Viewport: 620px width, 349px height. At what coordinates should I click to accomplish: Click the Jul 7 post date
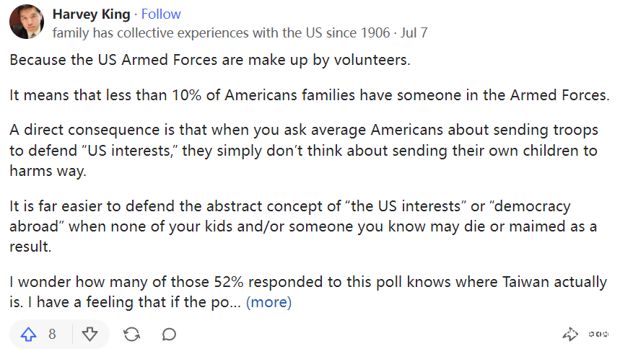pos(415,32)
